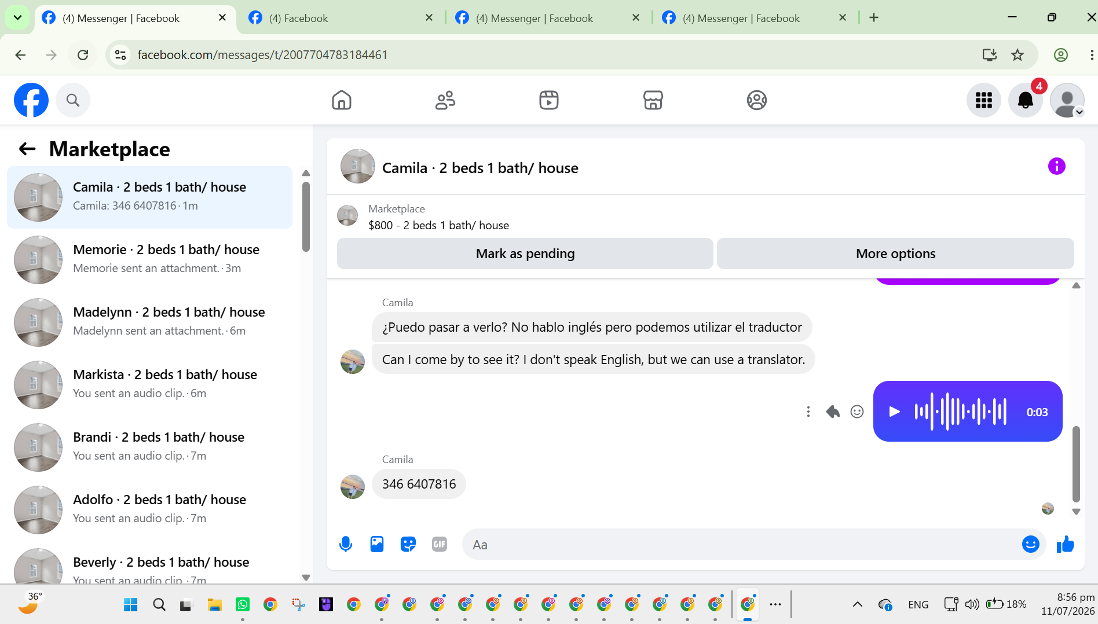Image resolution: width=1098 pixels, height=624 pixels.
Task: Open the Marketplace storefront icon
Action: tap(653, 100)
